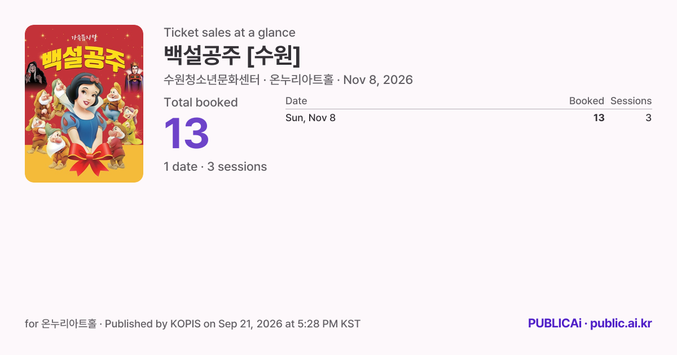This screenshot has width=677, height=355.
Task: Click the 백설공주 poster thumbnail
Action: coord(84,104)
